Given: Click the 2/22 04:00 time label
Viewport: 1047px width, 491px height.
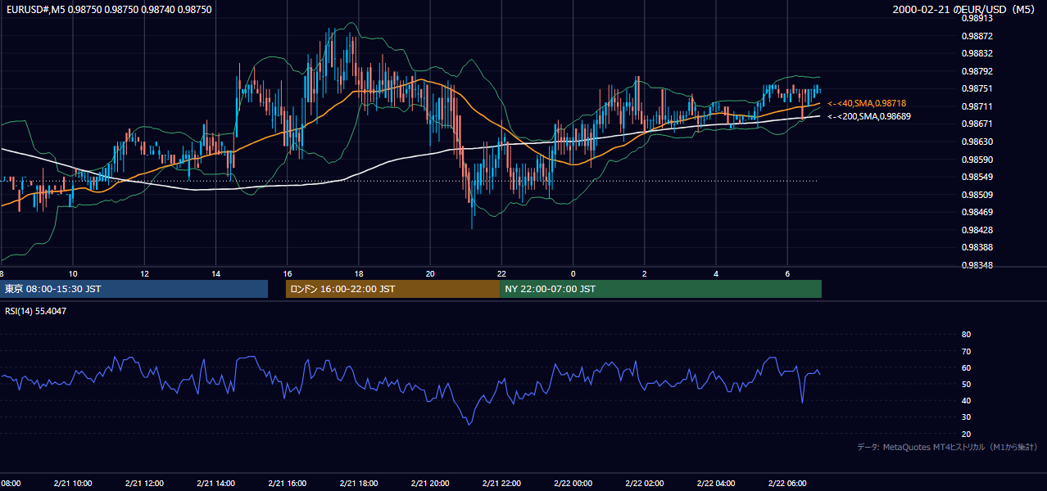Looking at the screenshot, I should click(x=716, y=484).
